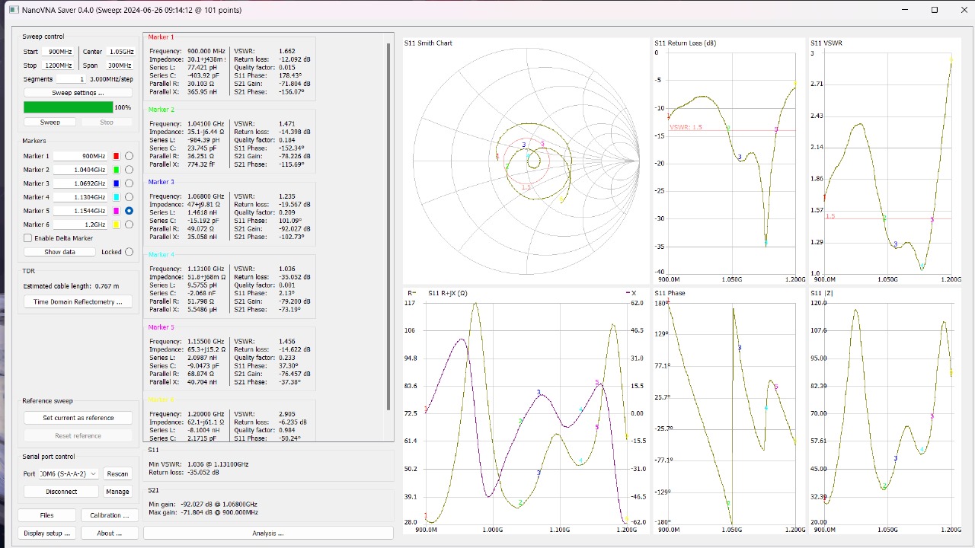The height and width of the screenshot is (548, 975).
Task: Click Set current as reference
Action: [x=78, y=418]
